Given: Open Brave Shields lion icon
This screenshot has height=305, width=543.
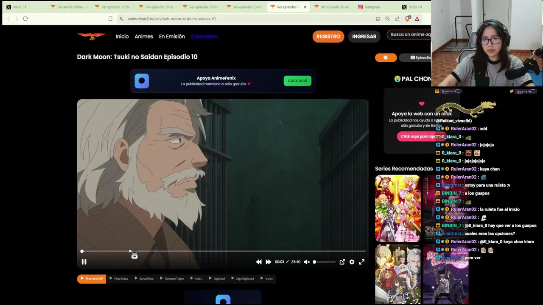Looking at the screenshot, I should pyautogui.click(x=408, y=19).
